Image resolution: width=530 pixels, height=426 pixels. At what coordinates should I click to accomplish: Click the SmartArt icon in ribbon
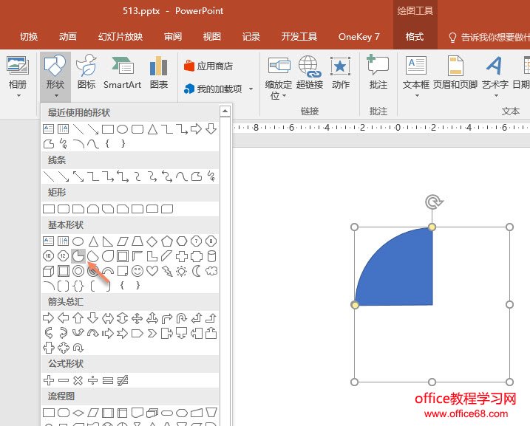[x=122, y=72]
